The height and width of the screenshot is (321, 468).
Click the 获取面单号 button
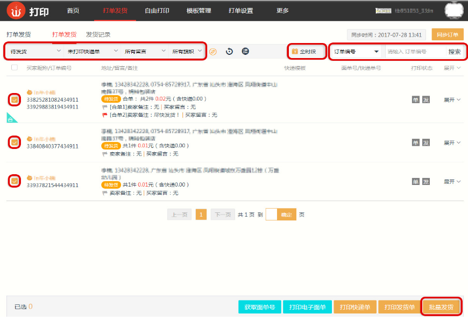[260, 307]
